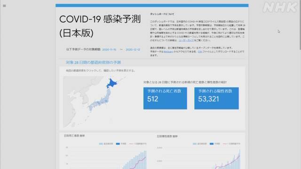Click the COVID-19 感染予測 page title
Image resolution: width=301 pixels, height=169 pixels.
tap(100, 19)
